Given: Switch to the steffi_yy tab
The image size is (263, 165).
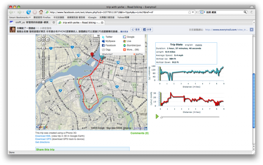Looking at the screenshot, I should pos(32,23).
